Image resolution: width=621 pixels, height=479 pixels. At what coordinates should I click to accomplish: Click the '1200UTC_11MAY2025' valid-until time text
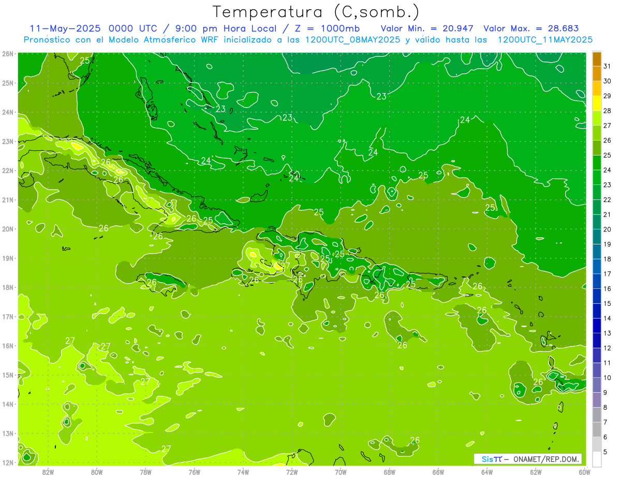[x=545, y=40]
